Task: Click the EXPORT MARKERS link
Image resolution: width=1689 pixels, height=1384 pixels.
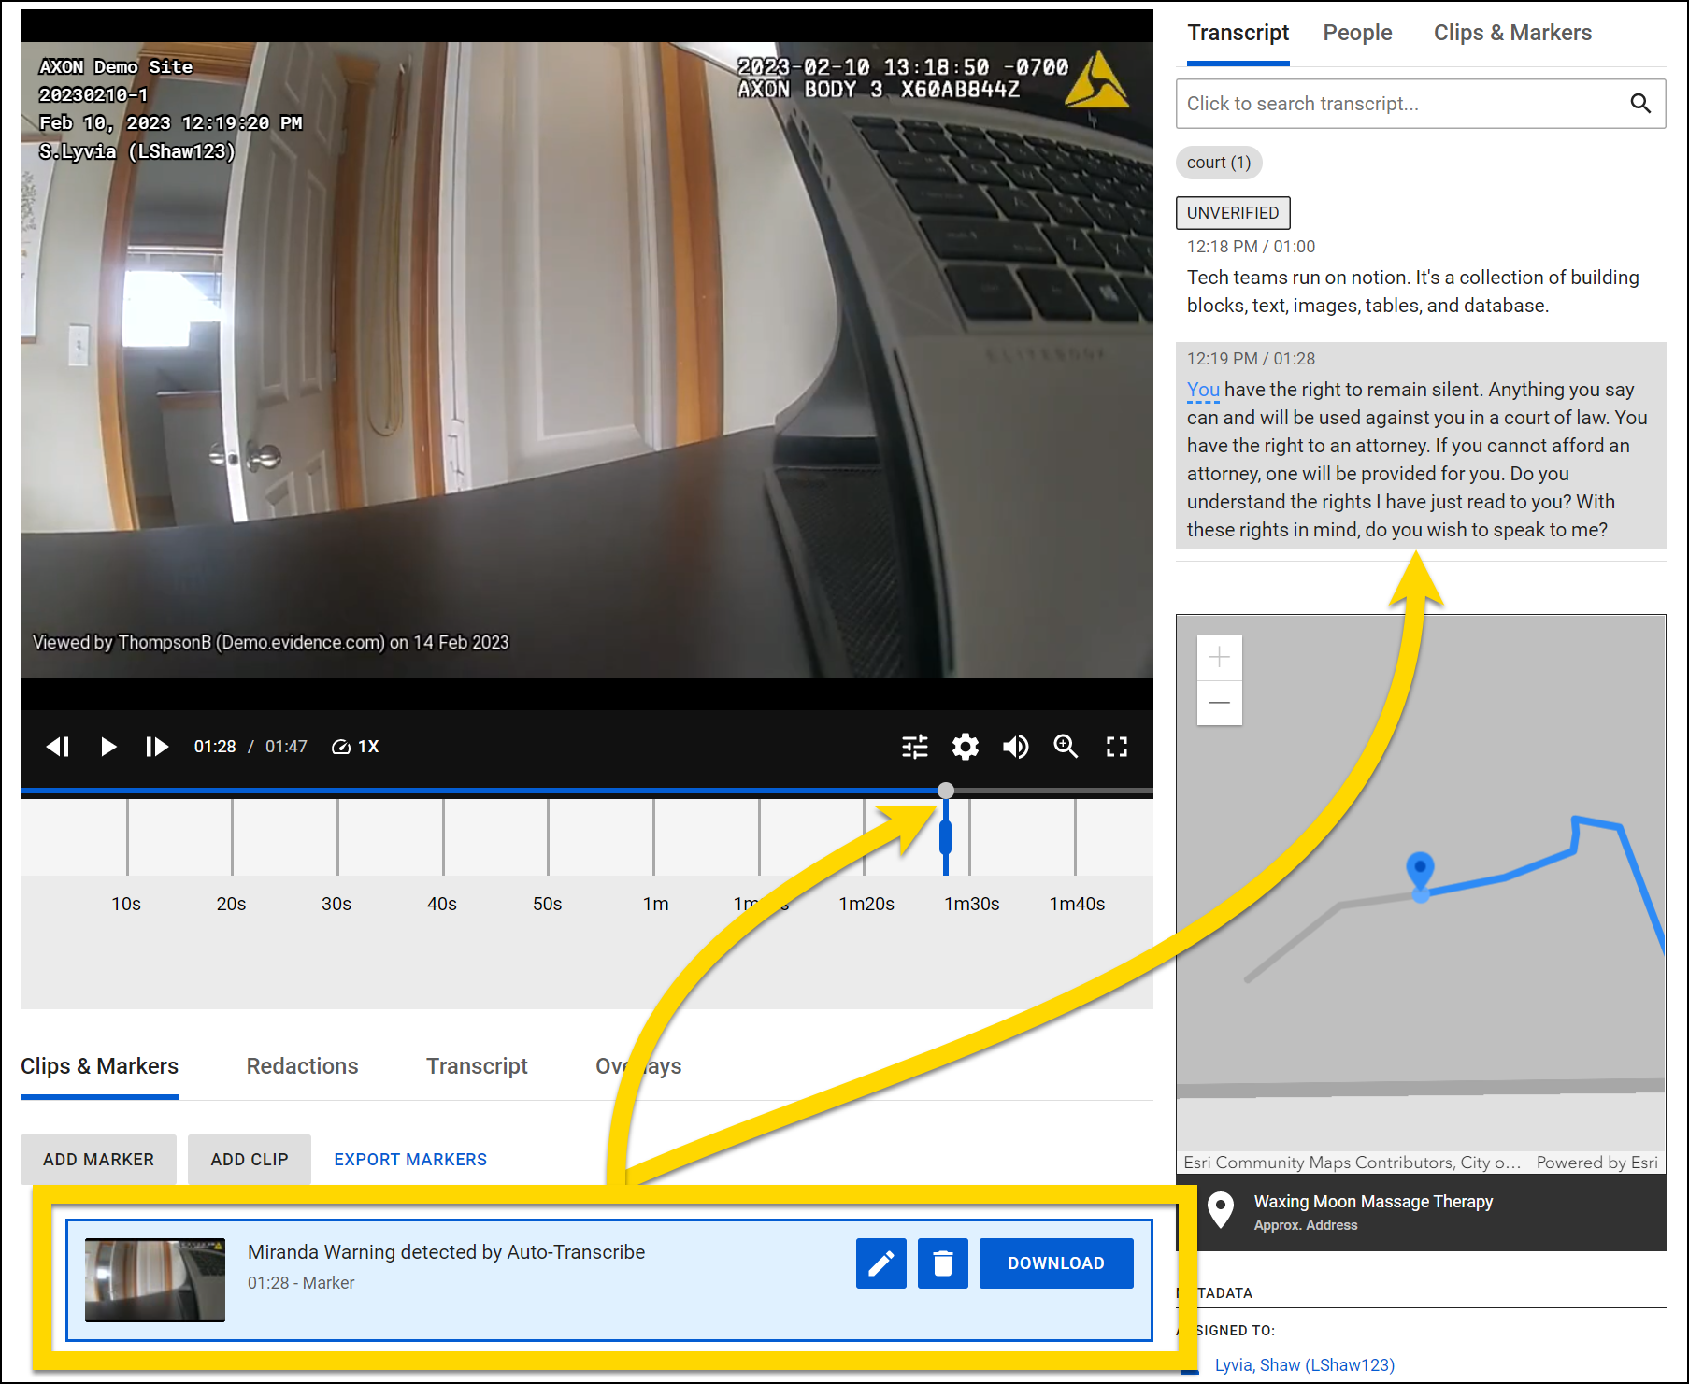Action: tap(410, 1160)
